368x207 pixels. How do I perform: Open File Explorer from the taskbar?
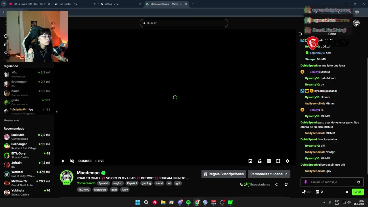click(x=163, y=202)
